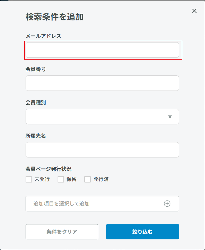Click the メールアドレス field label

[x=43, y=36]
